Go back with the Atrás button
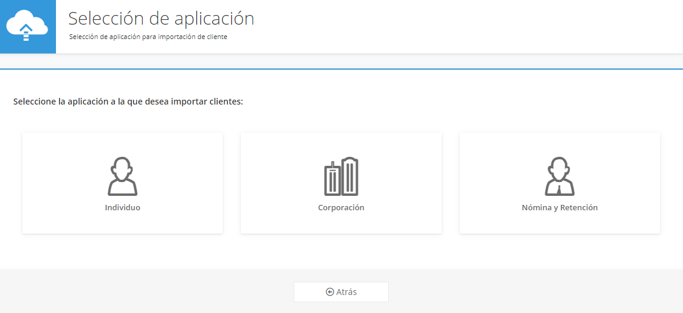The height and width of the screenshot is (313, 683). coord(341,292)
